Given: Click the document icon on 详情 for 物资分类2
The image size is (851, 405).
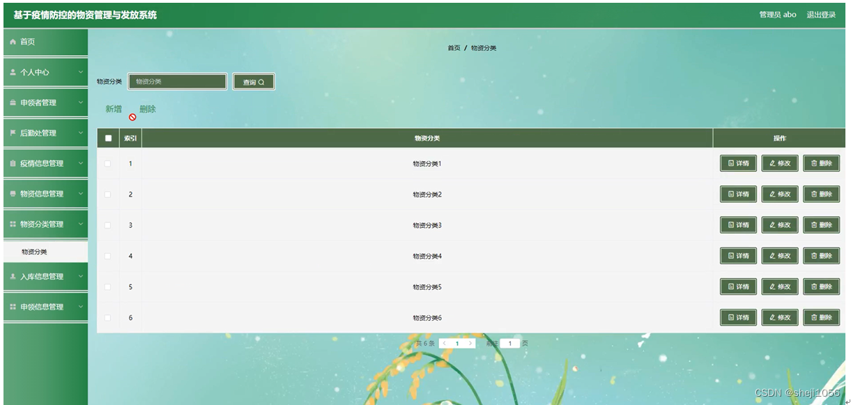Looking at the screenshot, I should (730, 194).
